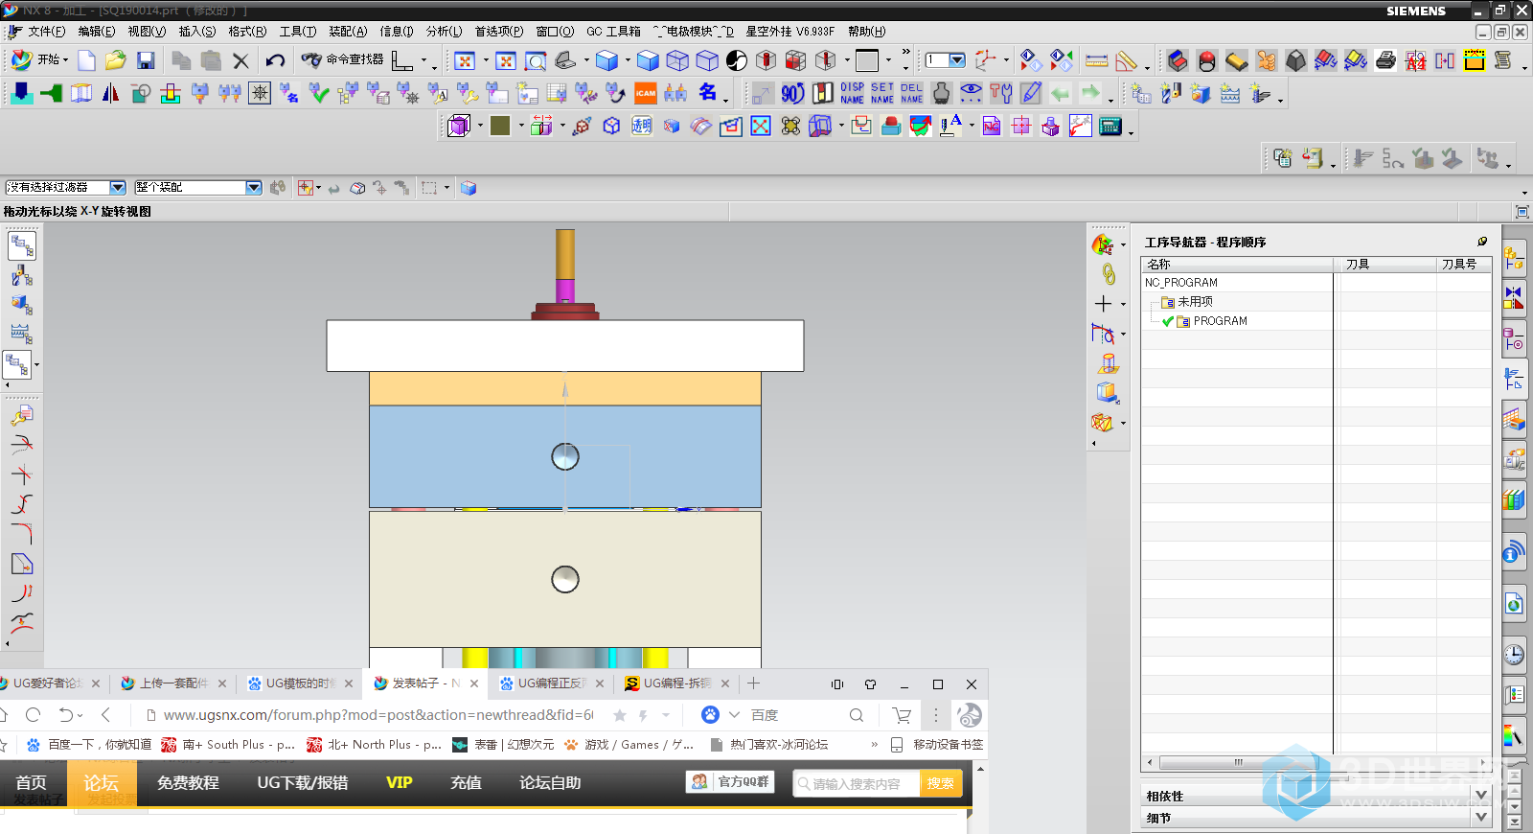The height and width of the screenshot is (834, 1533).
Task: Switch to browser tab UG模板的时
Action: 299,683
